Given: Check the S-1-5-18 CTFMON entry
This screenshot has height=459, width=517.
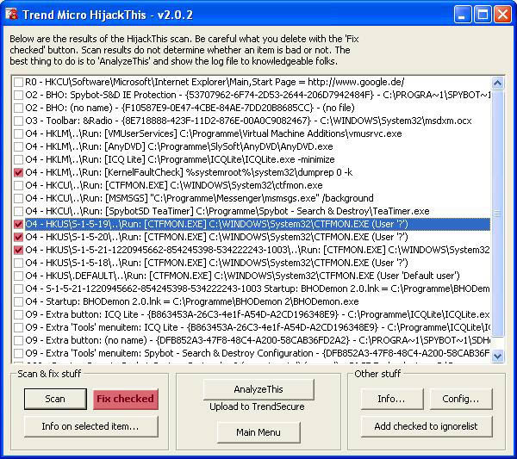Looking at the screenshot, I should pos(18,263).
